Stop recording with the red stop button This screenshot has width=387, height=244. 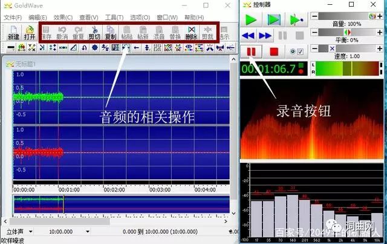tap(274, 52)
